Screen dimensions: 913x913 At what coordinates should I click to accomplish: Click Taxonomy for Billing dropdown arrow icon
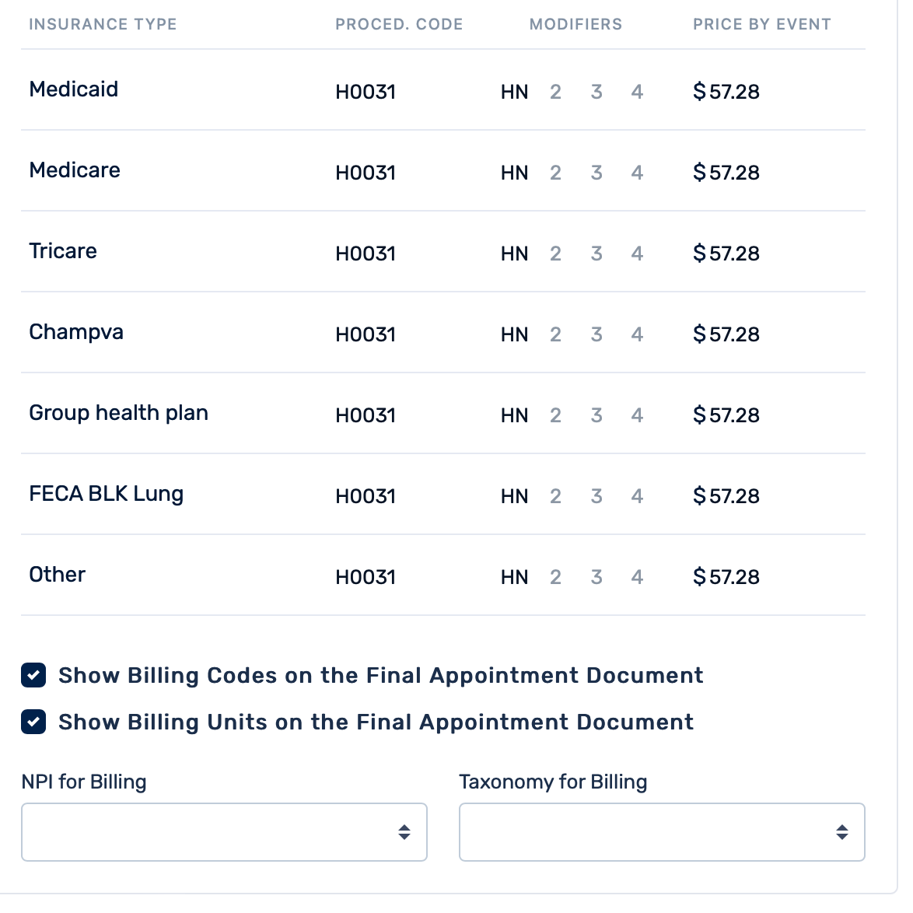[x=842, y=832]
